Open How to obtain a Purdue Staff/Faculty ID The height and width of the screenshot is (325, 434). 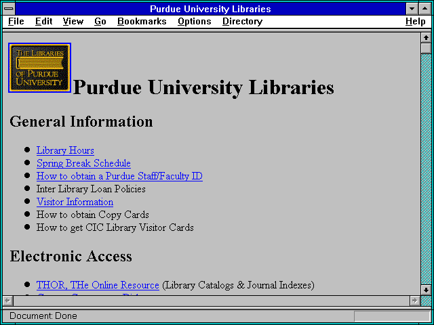pos(119,176)
